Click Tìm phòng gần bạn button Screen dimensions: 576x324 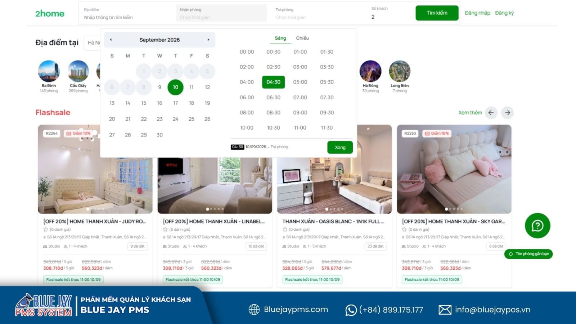click(x=528, y=254)
